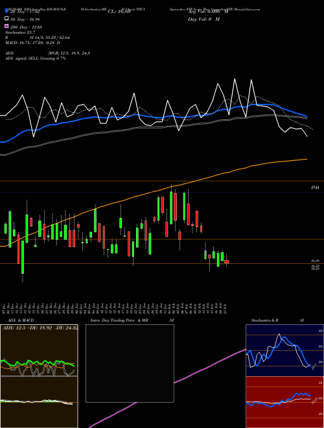The image size is (324, 428).
Task: Click the blue 20 Day EMA legend swatch
Action: (x=7, y=11)
